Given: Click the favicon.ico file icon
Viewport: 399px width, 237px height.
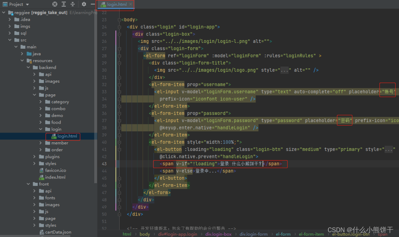Looking at the screenshot, I should click(41, 170).
